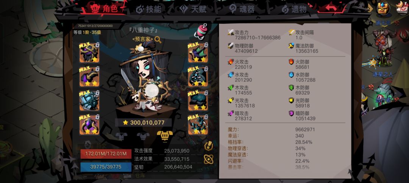
Task: Switch to the first grey armor set
Action: pos(122,136)
